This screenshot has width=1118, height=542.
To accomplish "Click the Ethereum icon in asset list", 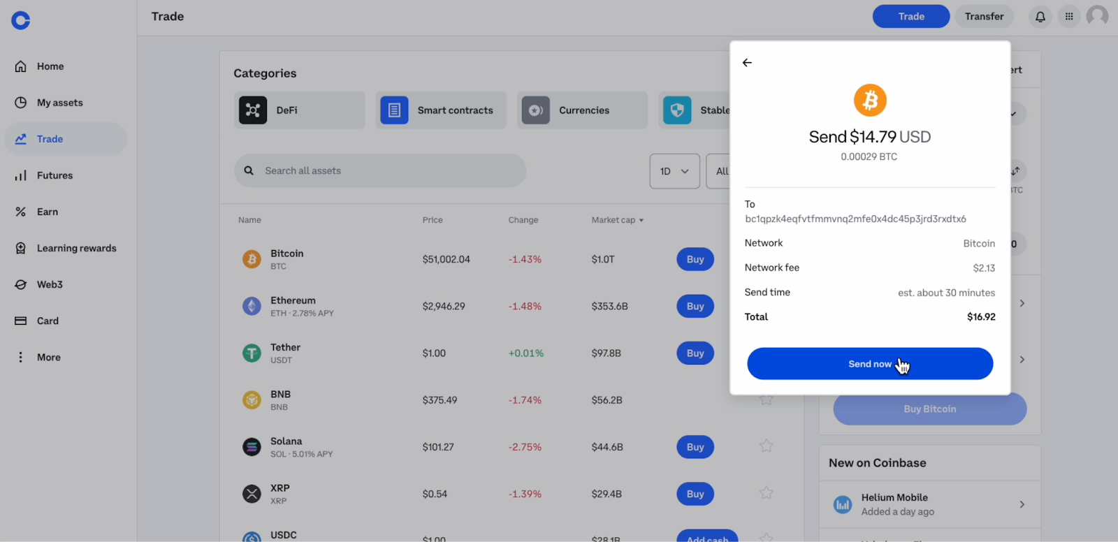I will point(252,306).
